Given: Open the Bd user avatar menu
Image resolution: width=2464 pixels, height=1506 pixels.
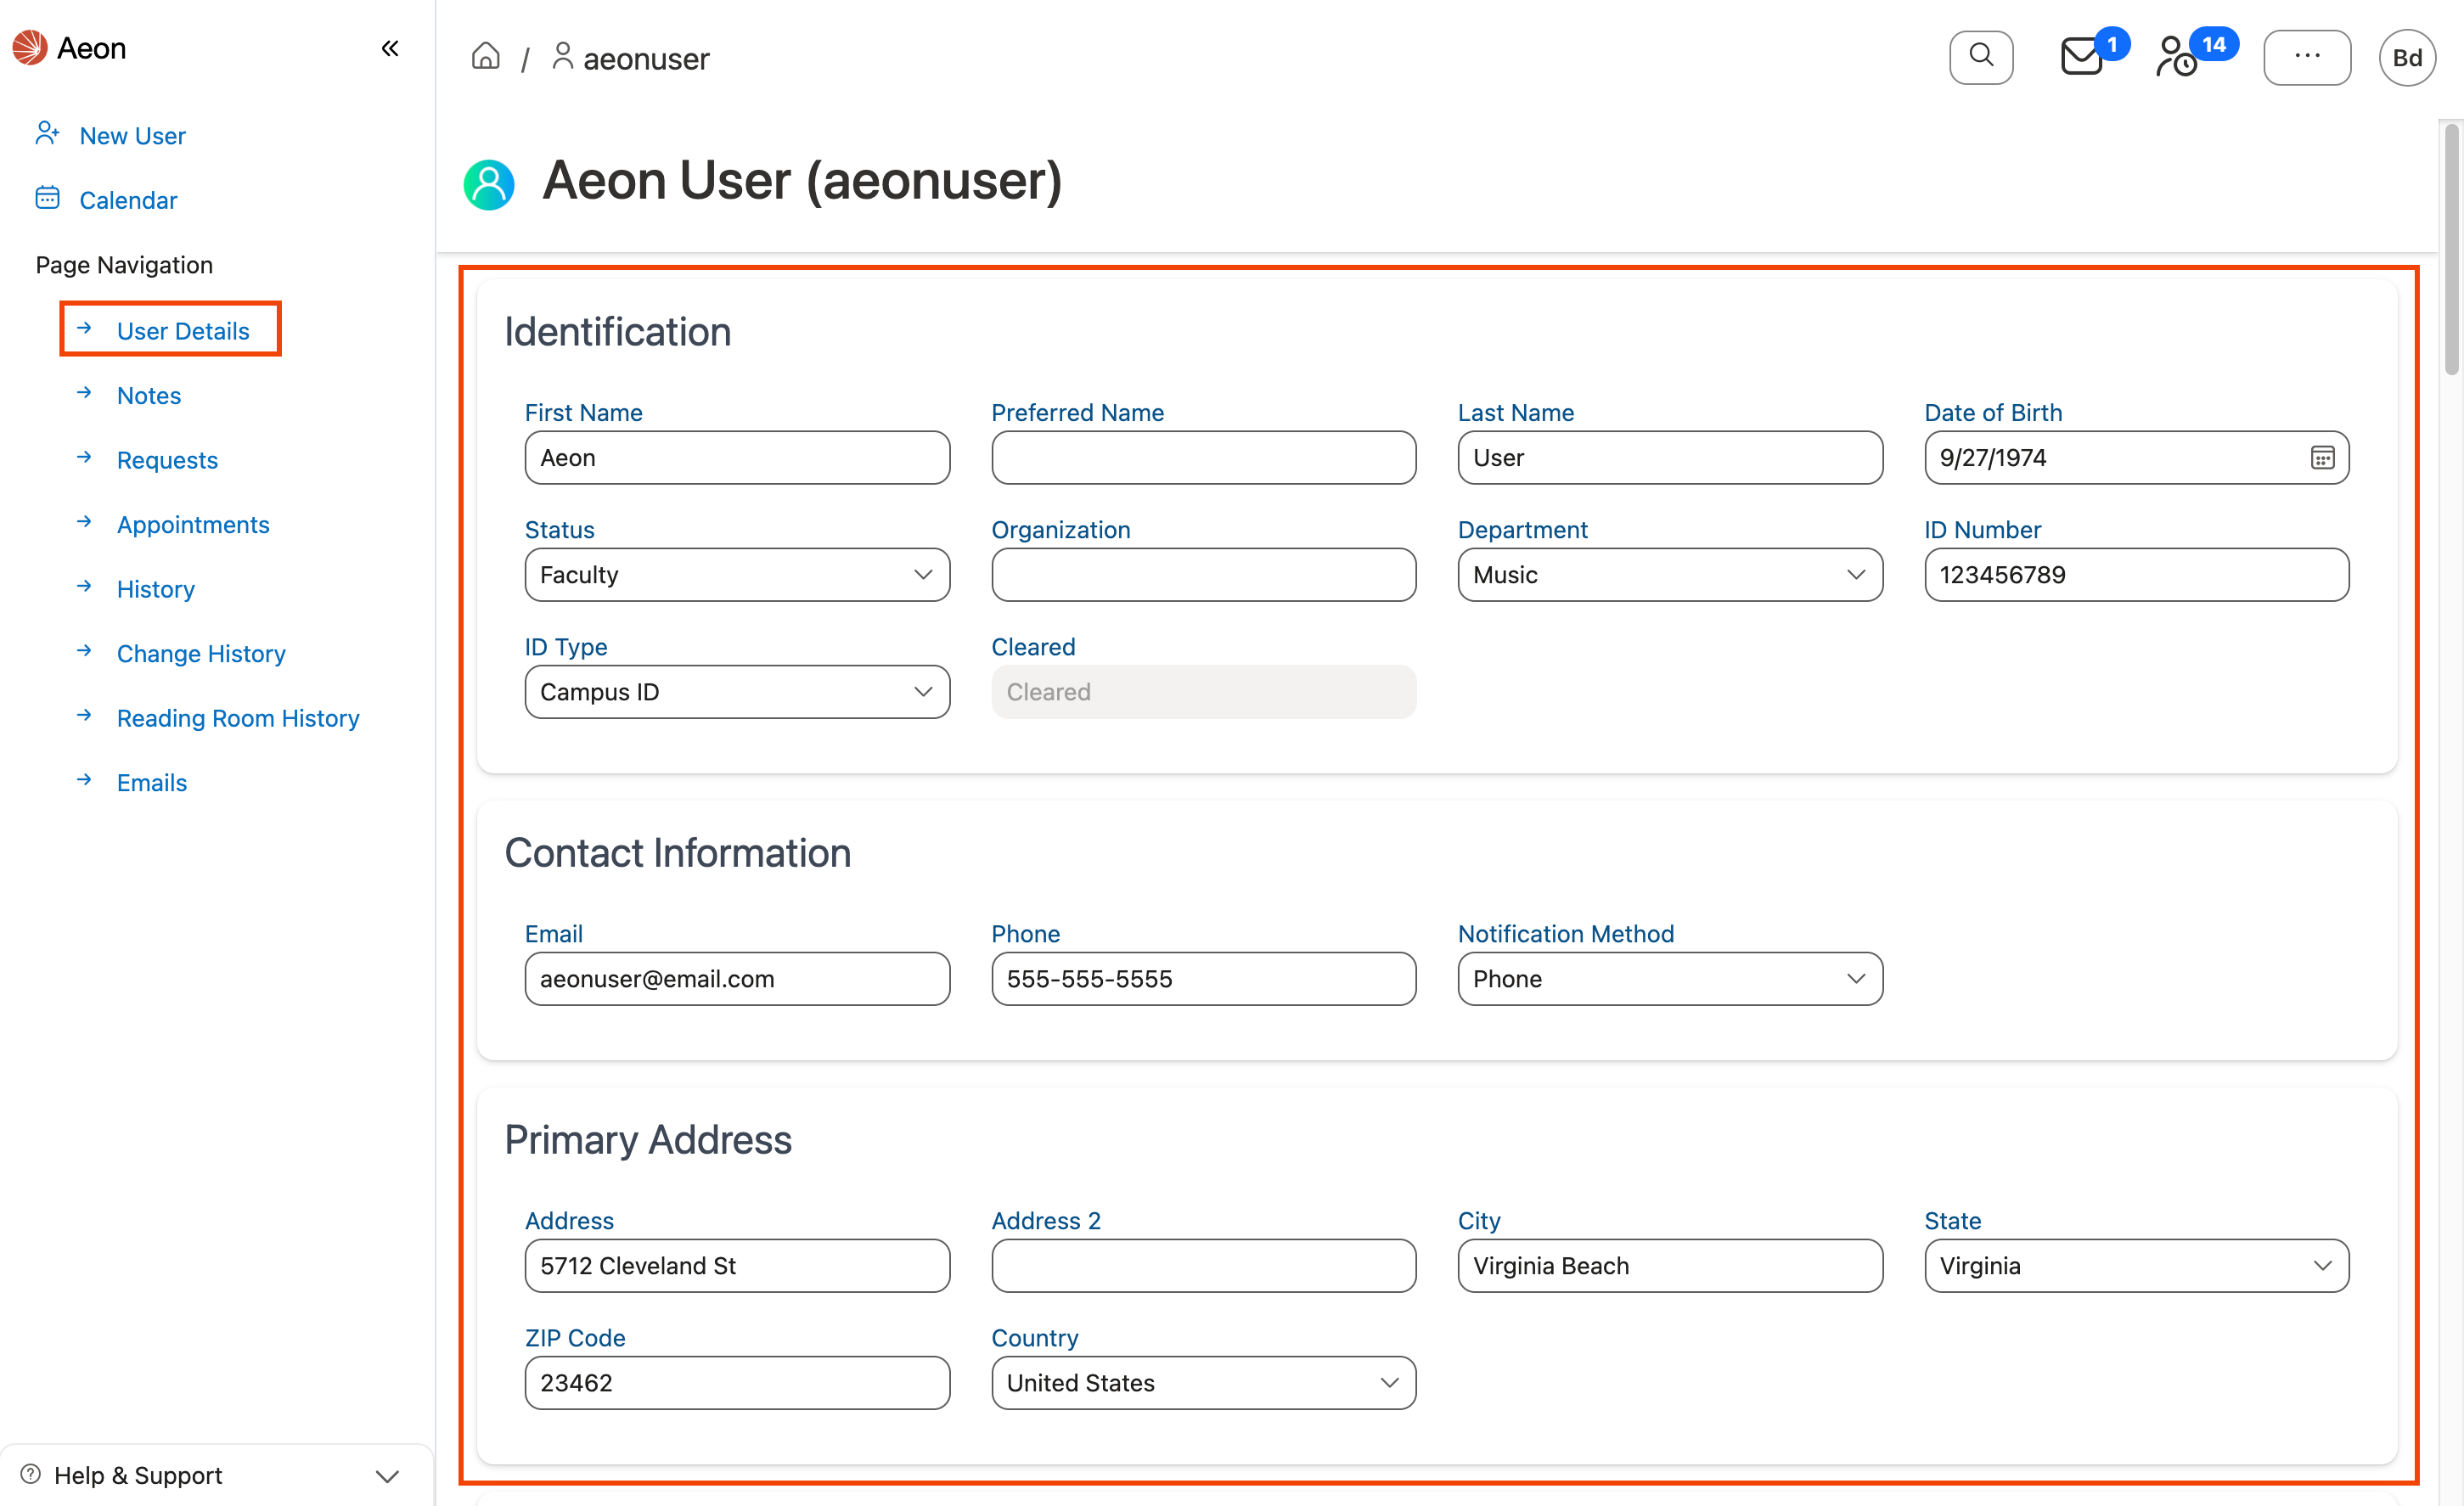Looking at the screenshot, I should pyautogui.click(x=2407, y=57).
